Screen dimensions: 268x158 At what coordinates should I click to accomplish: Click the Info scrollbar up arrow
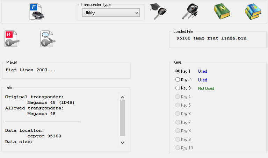(122, 97)
